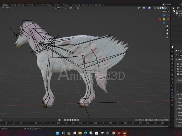
Task: Open the Material properties tab
Action: (173, 100)
